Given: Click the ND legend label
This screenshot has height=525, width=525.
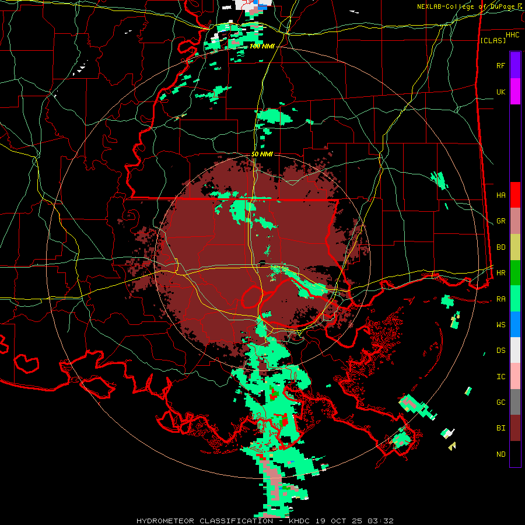Looking at the screenshot, I should [501, 454].
